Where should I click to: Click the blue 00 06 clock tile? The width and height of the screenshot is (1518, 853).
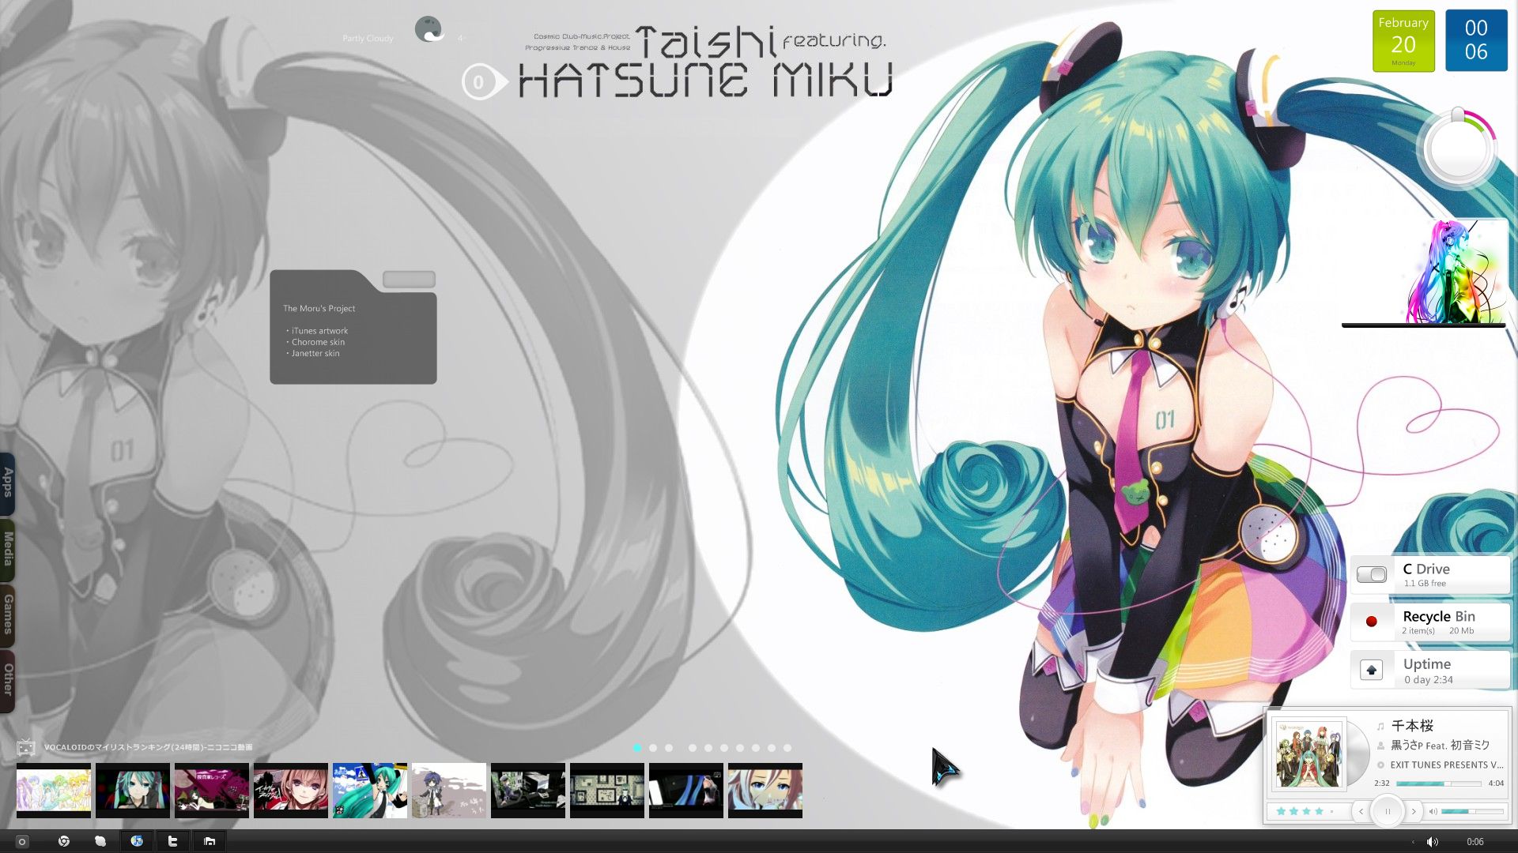[x=1476, y=40]
